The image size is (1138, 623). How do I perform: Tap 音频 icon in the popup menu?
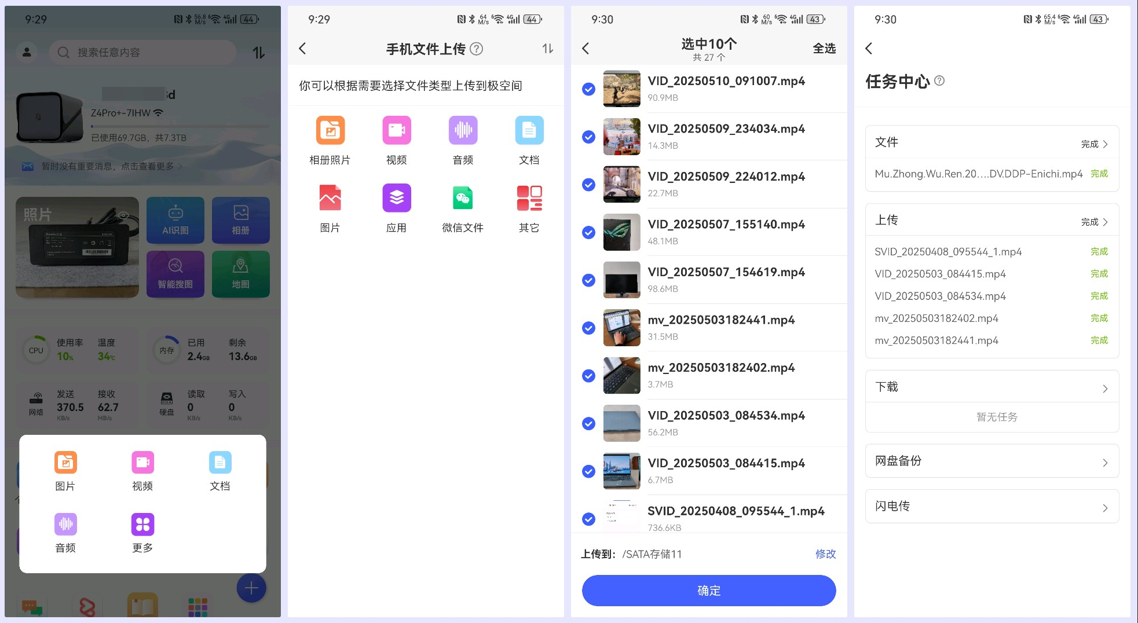[65, 525]
